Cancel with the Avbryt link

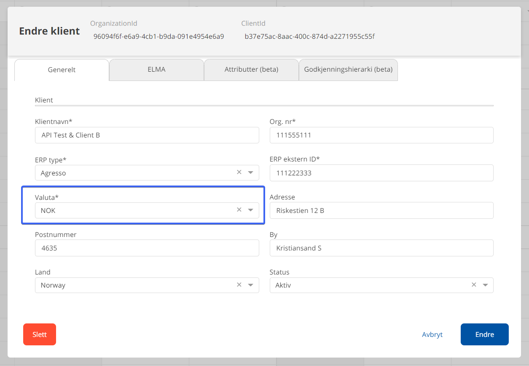click(x=432, y=334)
